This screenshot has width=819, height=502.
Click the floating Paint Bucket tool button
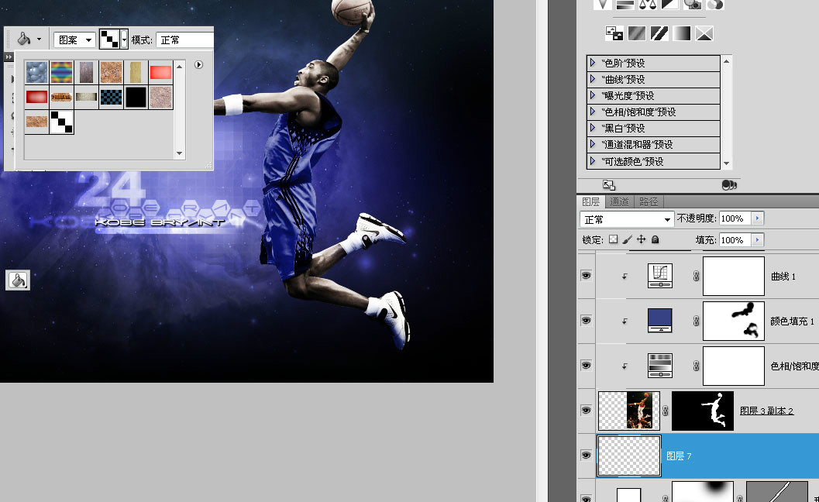click(18, 280)
